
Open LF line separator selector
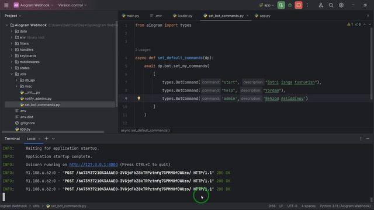(x=281, y=206)
